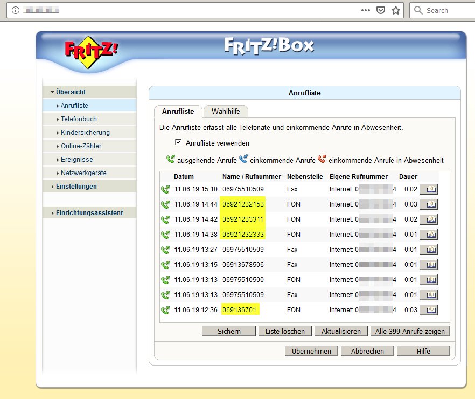Open Hilfe button
This screenshot has height=399, width=475.
coord(423,351)
